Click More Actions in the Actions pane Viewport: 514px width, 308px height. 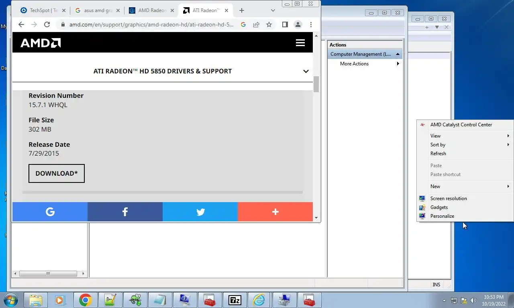click(365, 64)
